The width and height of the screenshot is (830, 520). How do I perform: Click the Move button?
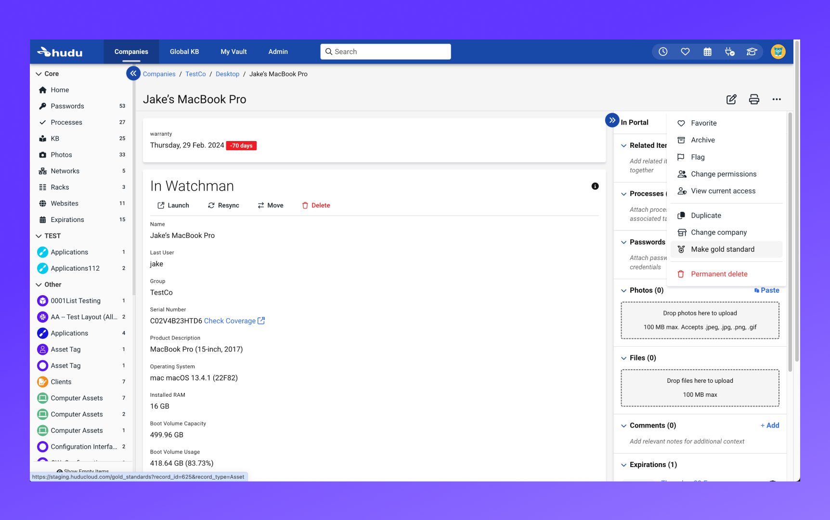[x=271, y=205]
